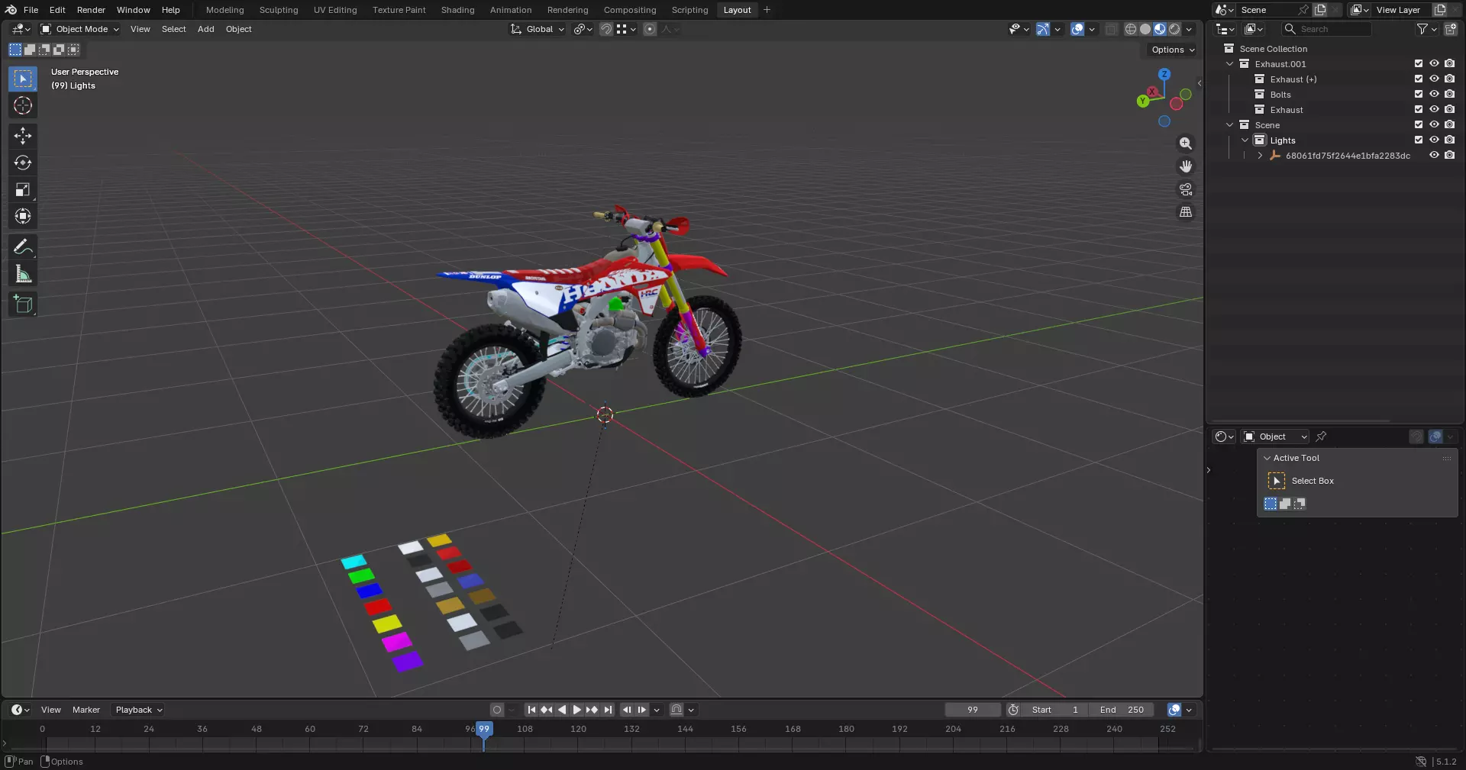Image resolution: width=1466 pixels, height=770 pixels.
Task: Jump to previous keyframe
Action: point(547,710)
